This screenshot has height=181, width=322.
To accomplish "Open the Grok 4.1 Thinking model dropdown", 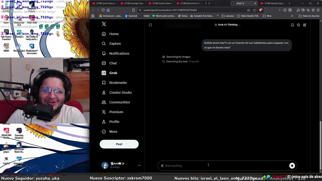I will point(227,25).
